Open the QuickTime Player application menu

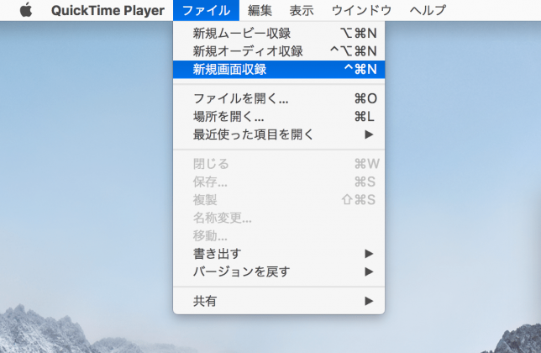pyautogui.click(x=108, y=10)
